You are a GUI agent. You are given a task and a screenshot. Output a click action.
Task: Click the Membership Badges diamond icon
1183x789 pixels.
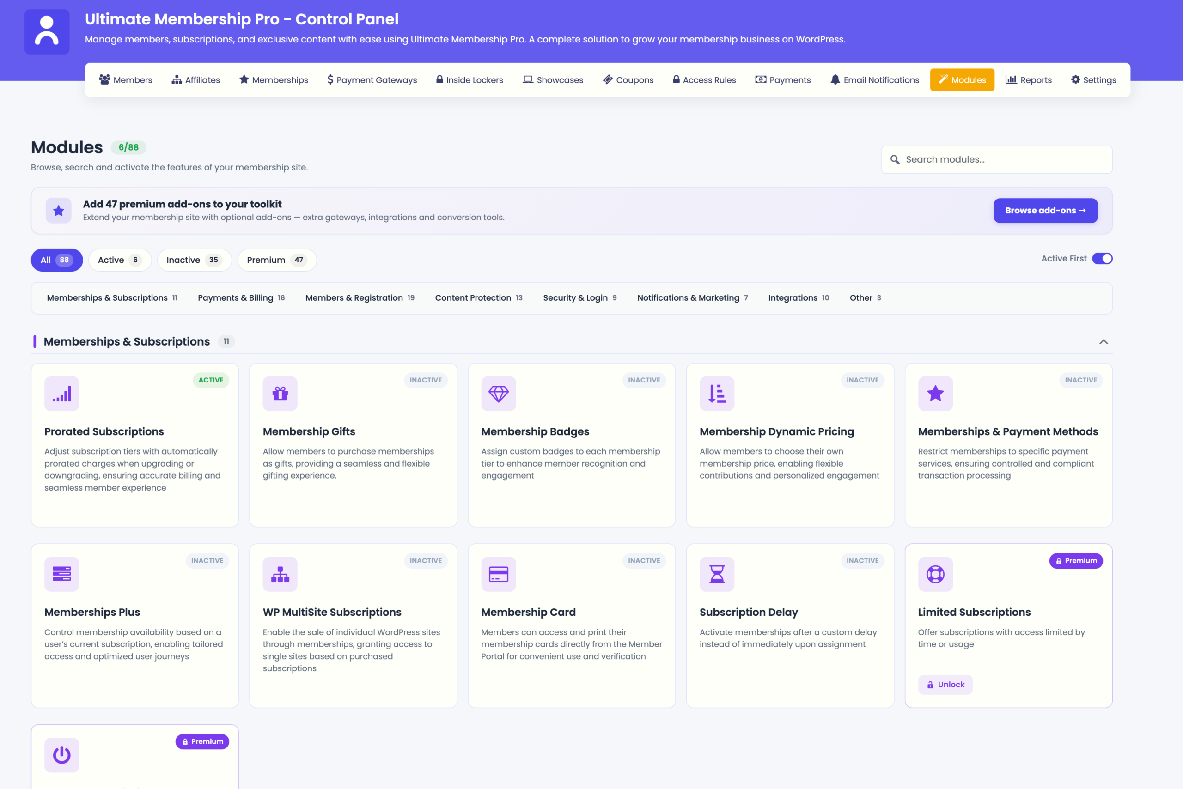point(498,394)
